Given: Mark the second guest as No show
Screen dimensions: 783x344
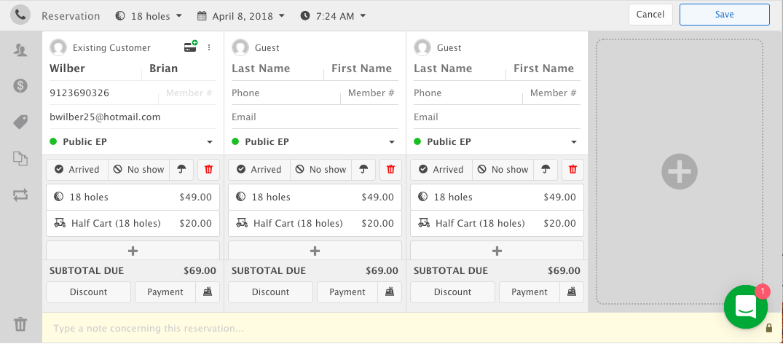Looking at the screenshot, I should [x=320, y=169].
